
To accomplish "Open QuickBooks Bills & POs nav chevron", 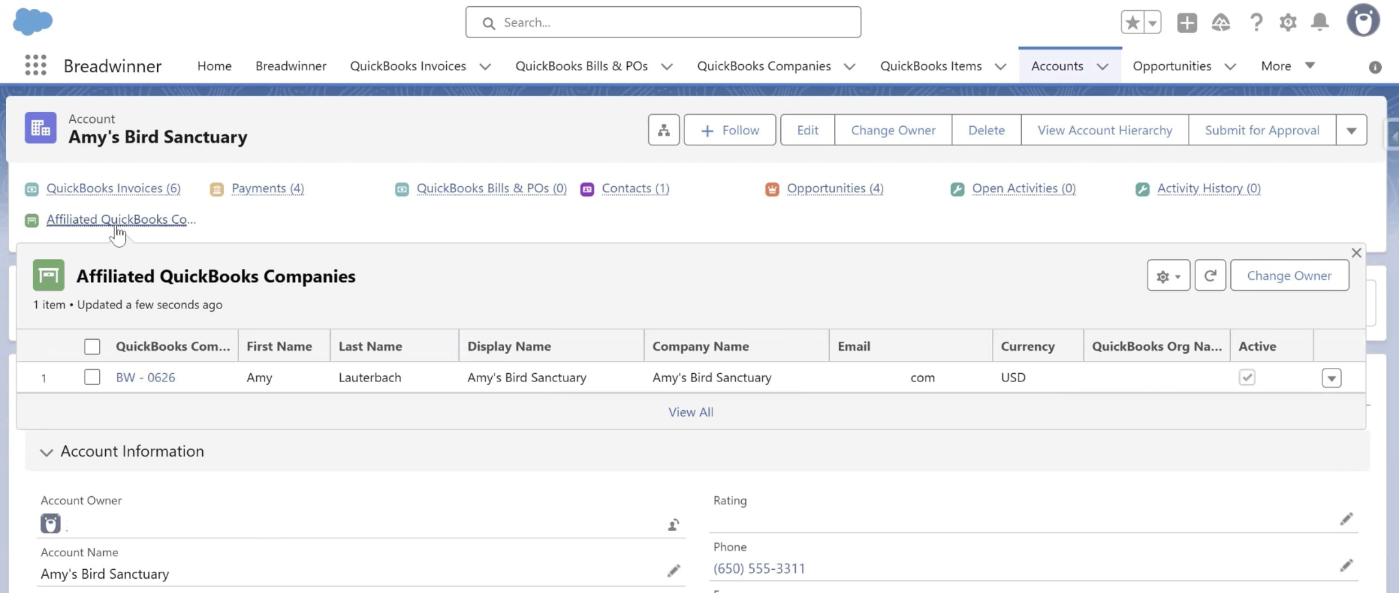I will coord(667,67).
